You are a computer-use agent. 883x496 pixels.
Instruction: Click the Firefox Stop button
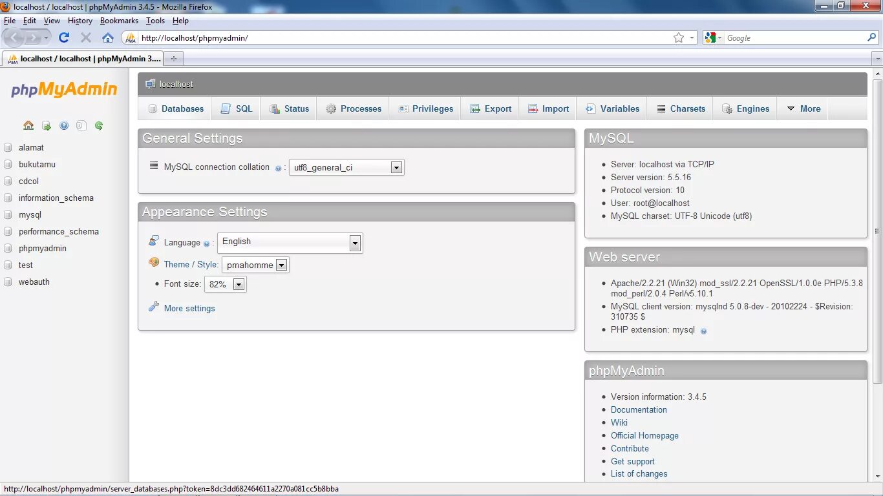pos(86,37)
